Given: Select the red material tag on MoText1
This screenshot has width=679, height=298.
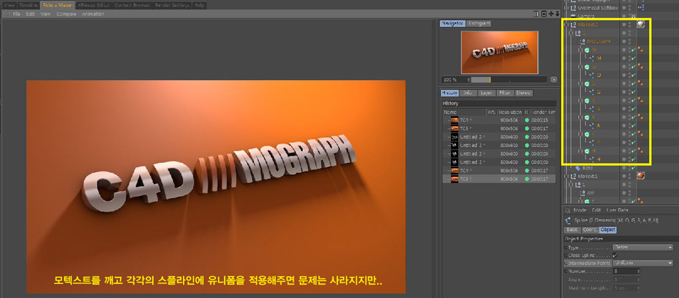Looking at the screenshot, I should (641, 176).
